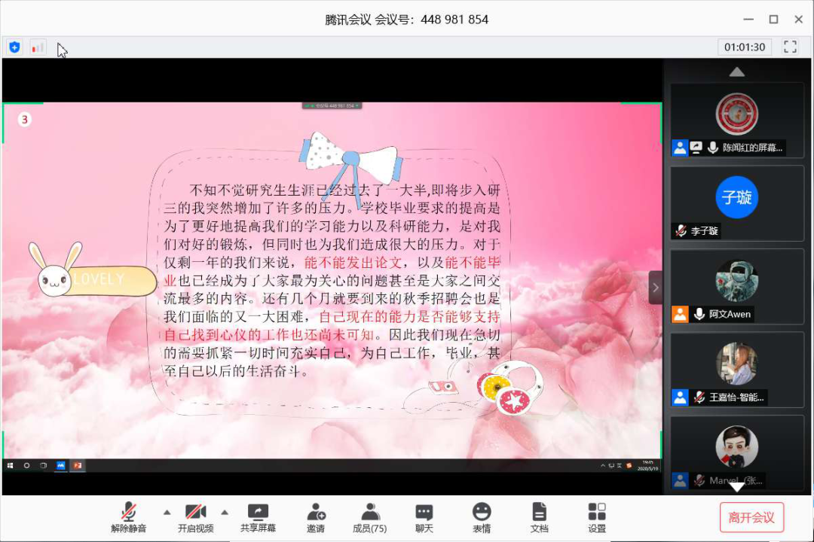The width and height of the screenshot is (814, 542).
Task: Click the meeting timer 01:01:30
Action: tap(745, 47)
